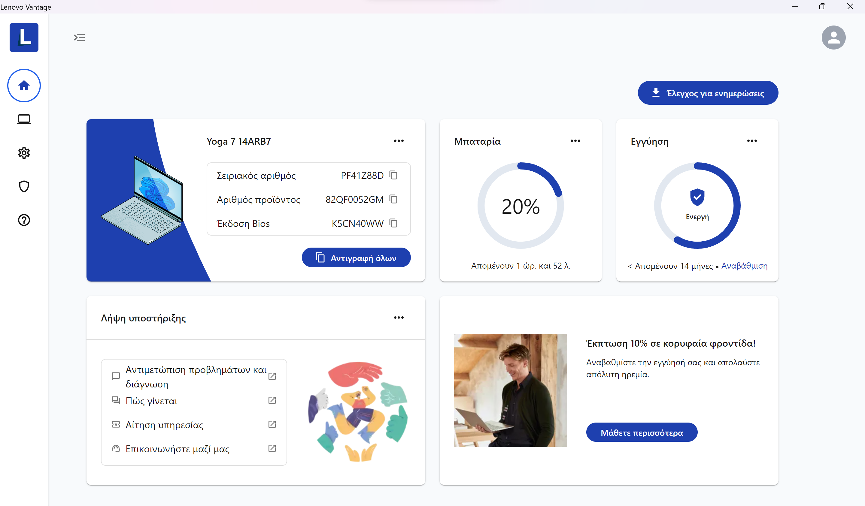Open the Security shield icon
Image resolution: width=865 pixels, height=506 pixels.
click(24, 186)
